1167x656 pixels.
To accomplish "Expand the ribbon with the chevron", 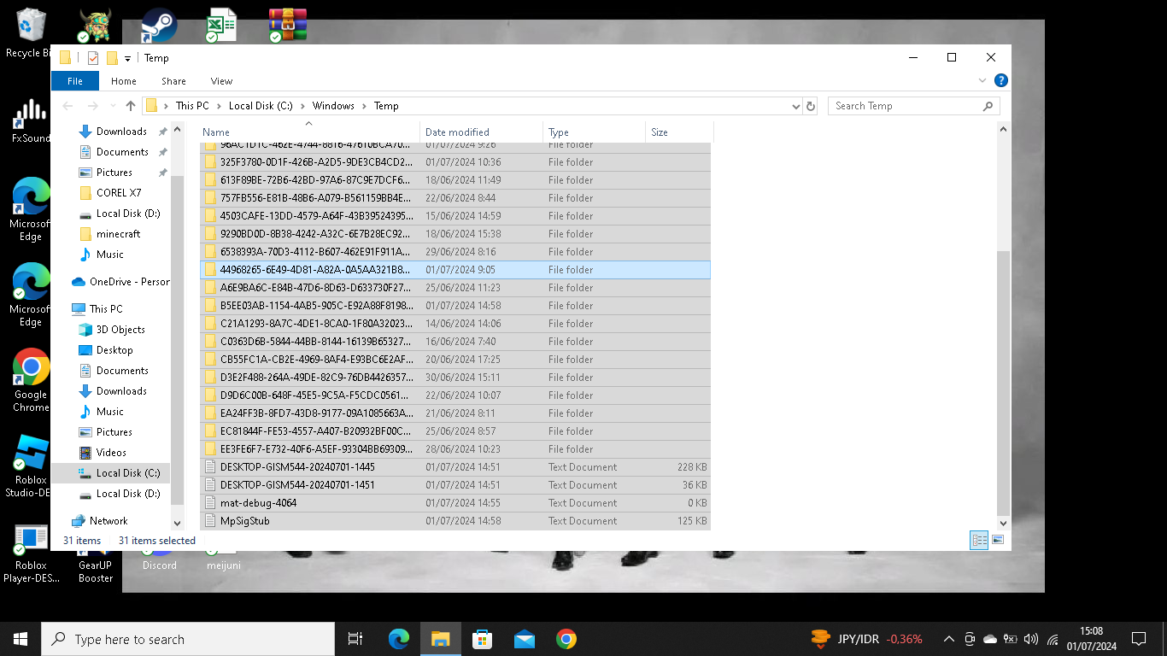I will point(982,80).
